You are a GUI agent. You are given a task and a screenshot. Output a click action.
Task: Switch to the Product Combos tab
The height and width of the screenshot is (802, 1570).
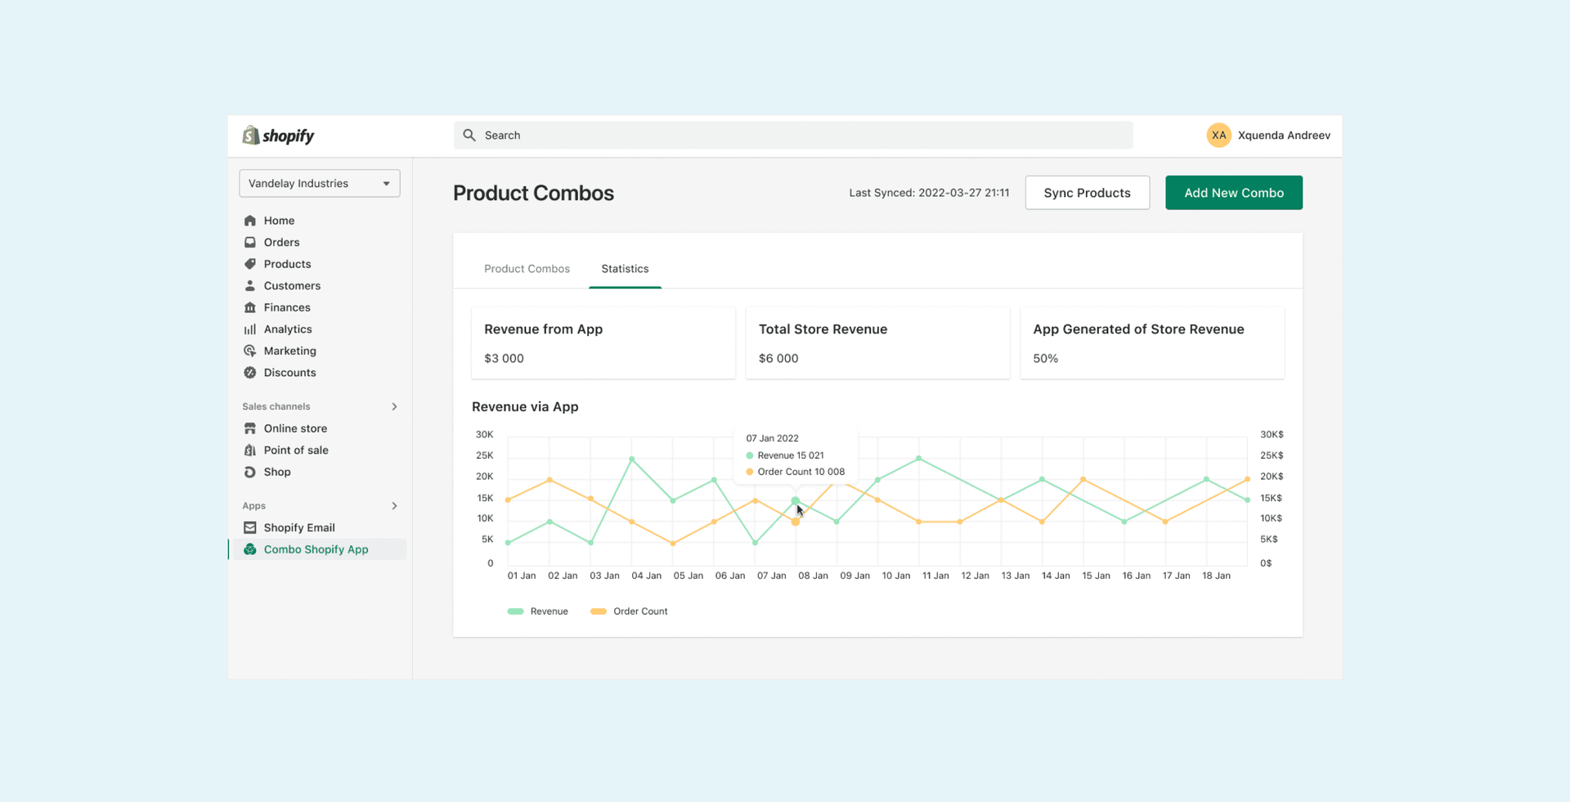coord(527,269)
